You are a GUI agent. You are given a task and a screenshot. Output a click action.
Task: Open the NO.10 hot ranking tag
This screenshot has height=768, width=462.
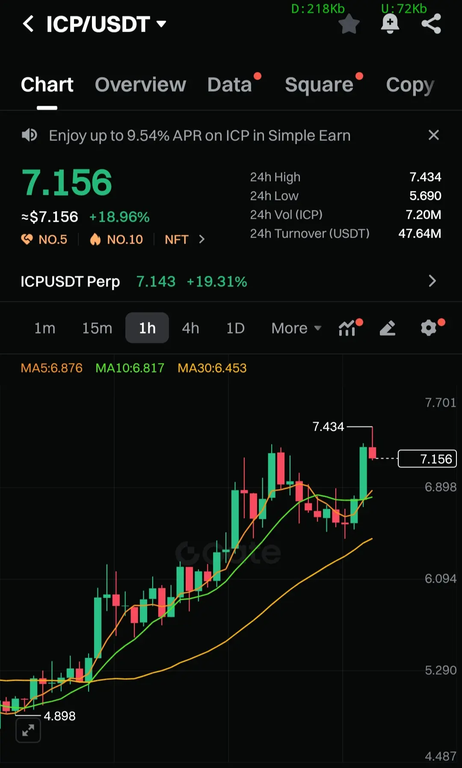(x=116, y=239)
